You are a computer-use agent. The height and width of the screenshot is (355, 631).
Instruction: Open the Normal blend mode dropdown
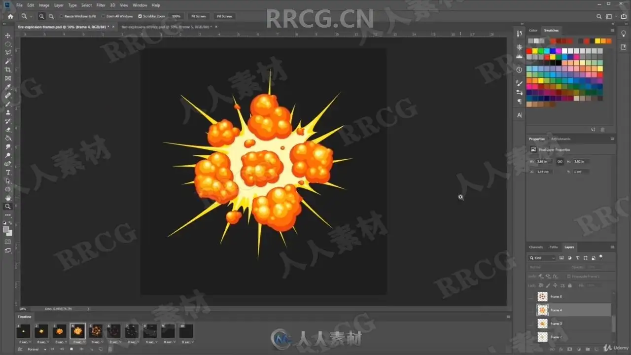click(548, 267)
